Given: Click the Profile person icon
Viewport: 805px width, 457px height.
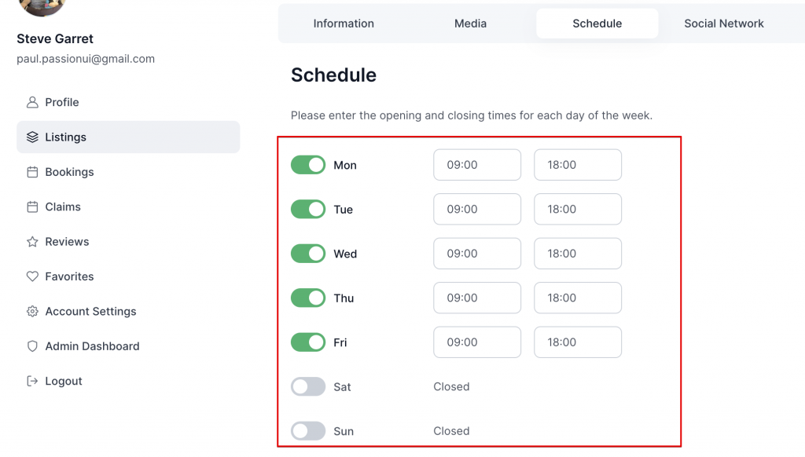Looking at the screenshot, I should coord(32,102).
